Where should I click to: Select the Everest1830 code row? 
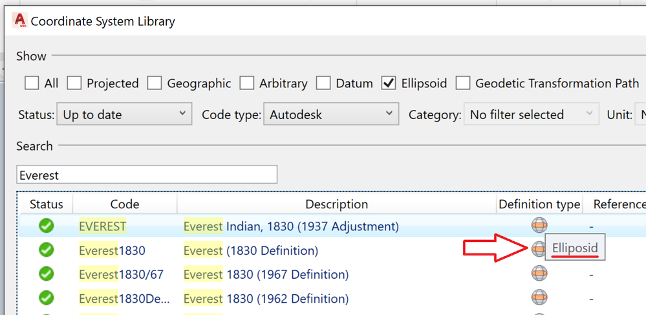tap(112, 250)
